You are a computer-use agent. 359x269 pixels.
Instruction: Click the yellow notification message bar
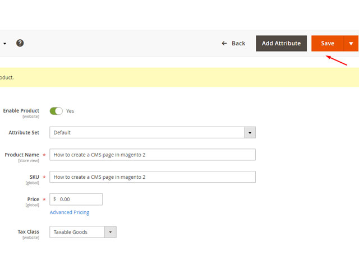[x=179, y=77]
